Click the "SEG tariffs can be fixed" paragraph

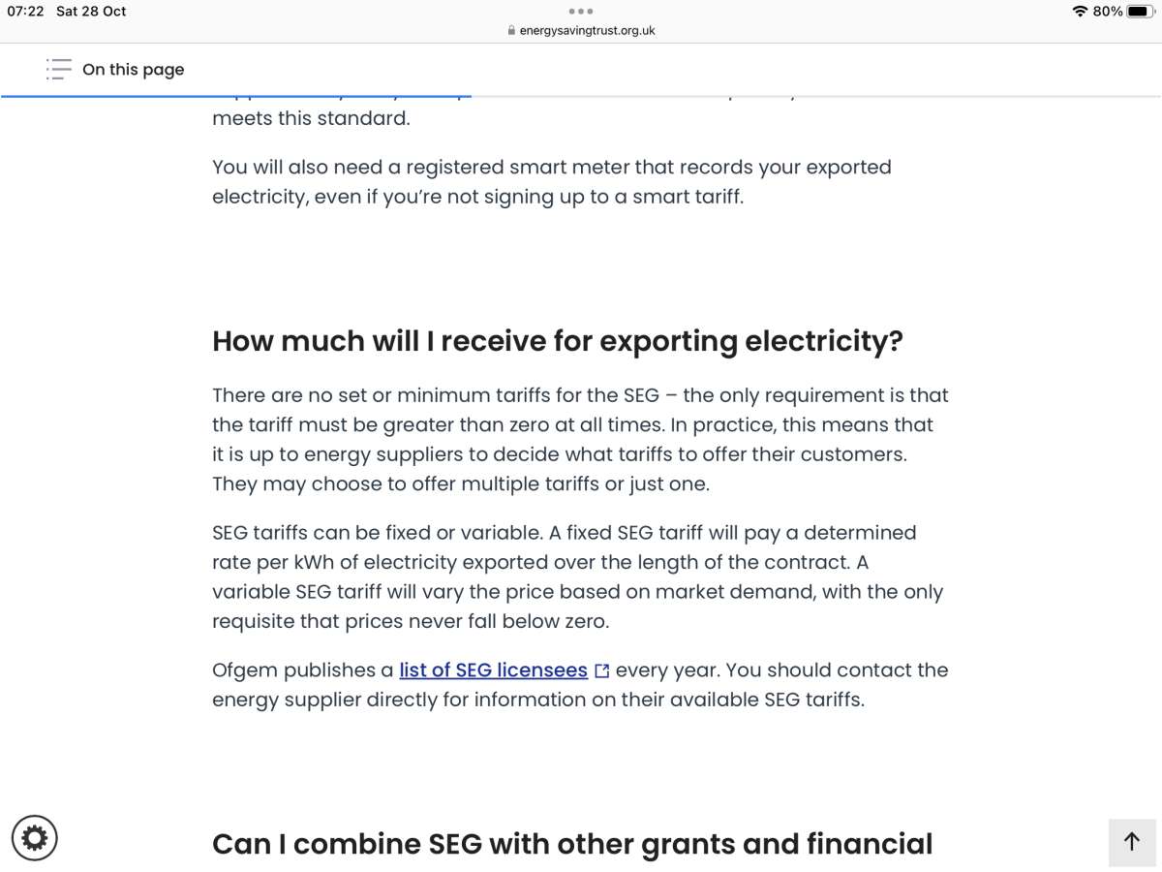point(578,576)
